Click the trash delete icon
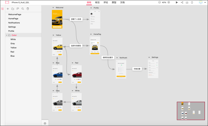208x126 pixels. tap(28, 9)
